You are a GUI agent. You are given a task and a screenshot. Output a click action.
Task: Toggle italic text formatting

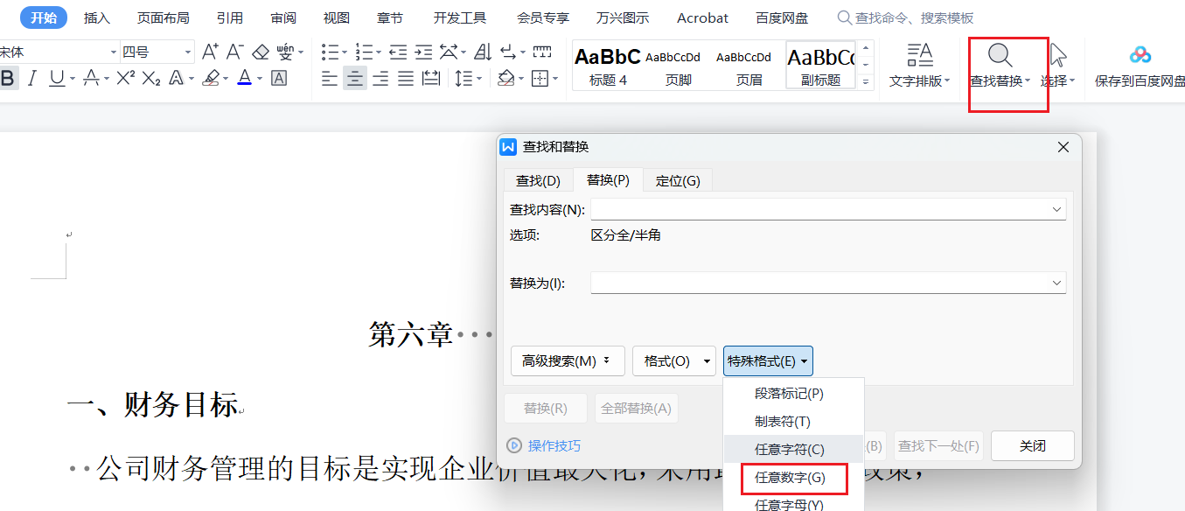32,79
